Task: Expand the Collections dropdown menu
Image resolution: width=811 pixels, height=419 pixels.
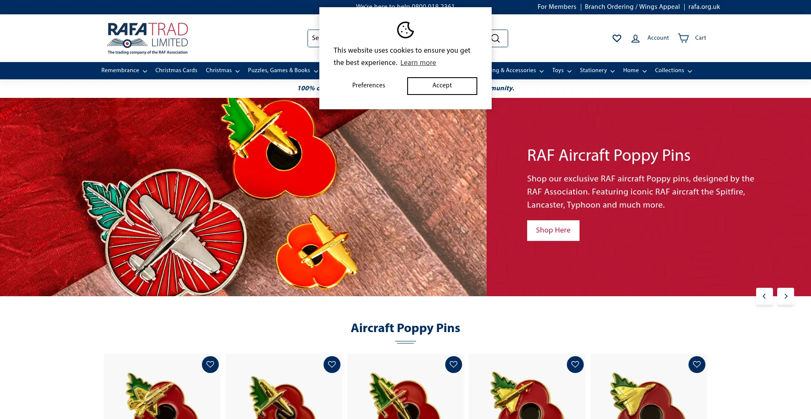Action: (x=673, y=70)
